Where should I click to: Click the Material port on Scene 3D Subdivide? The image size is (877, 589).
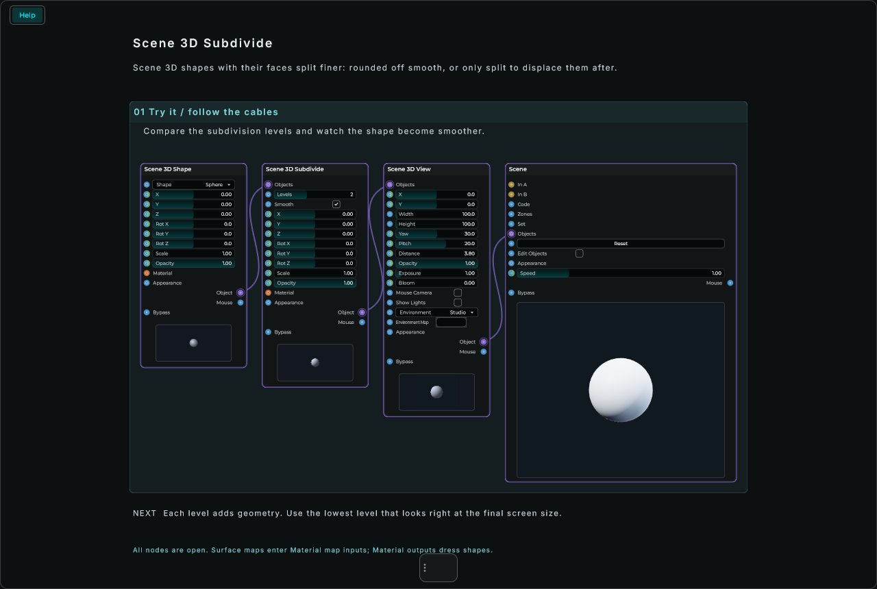269,293
